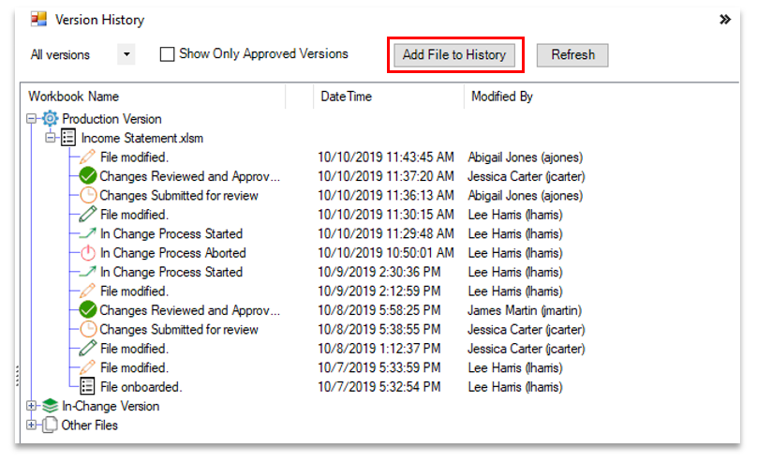
Task: Click Jessica Carter cell at 1:12:37 PM
Action: pos(527,349)
